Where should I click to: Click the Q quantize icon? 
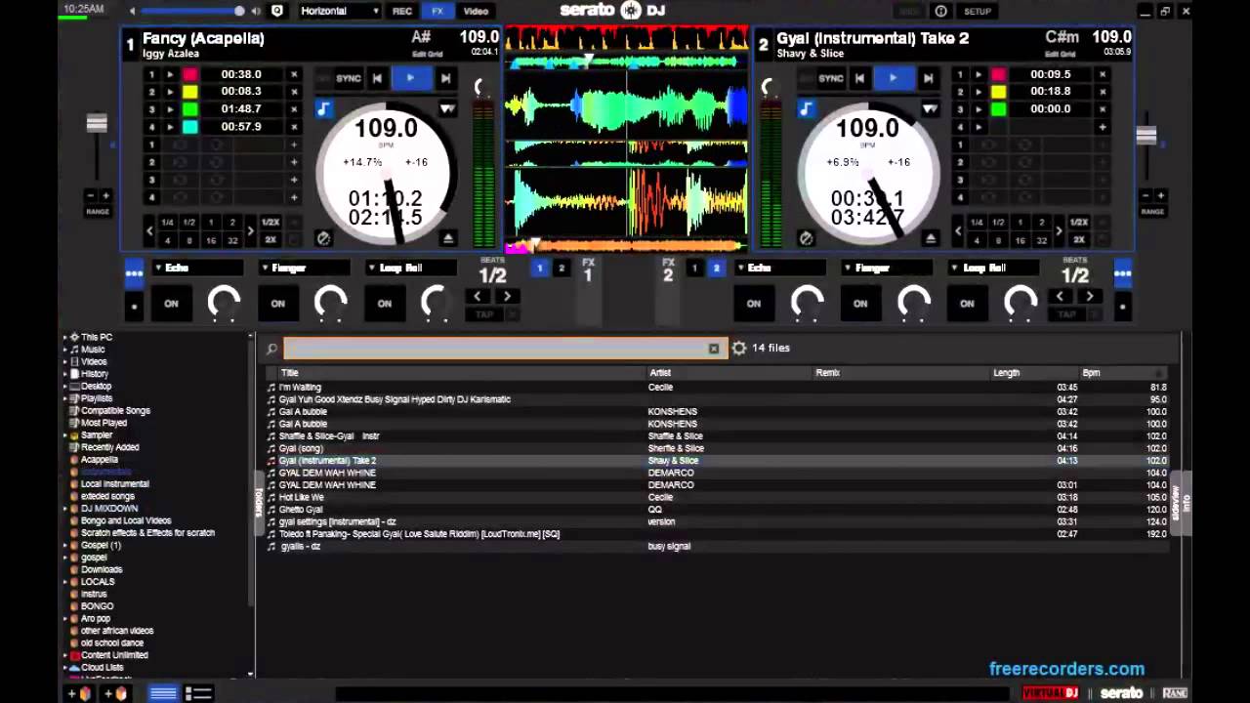coord(277,11)
